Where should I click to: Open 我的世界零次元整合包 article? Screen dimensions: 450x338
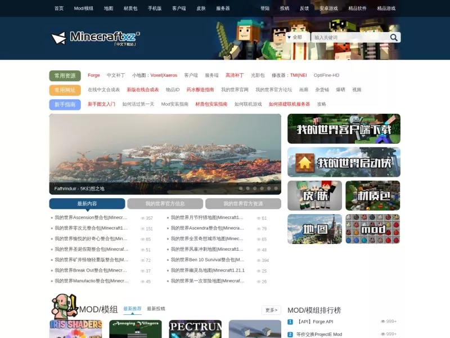pos(91,228)
